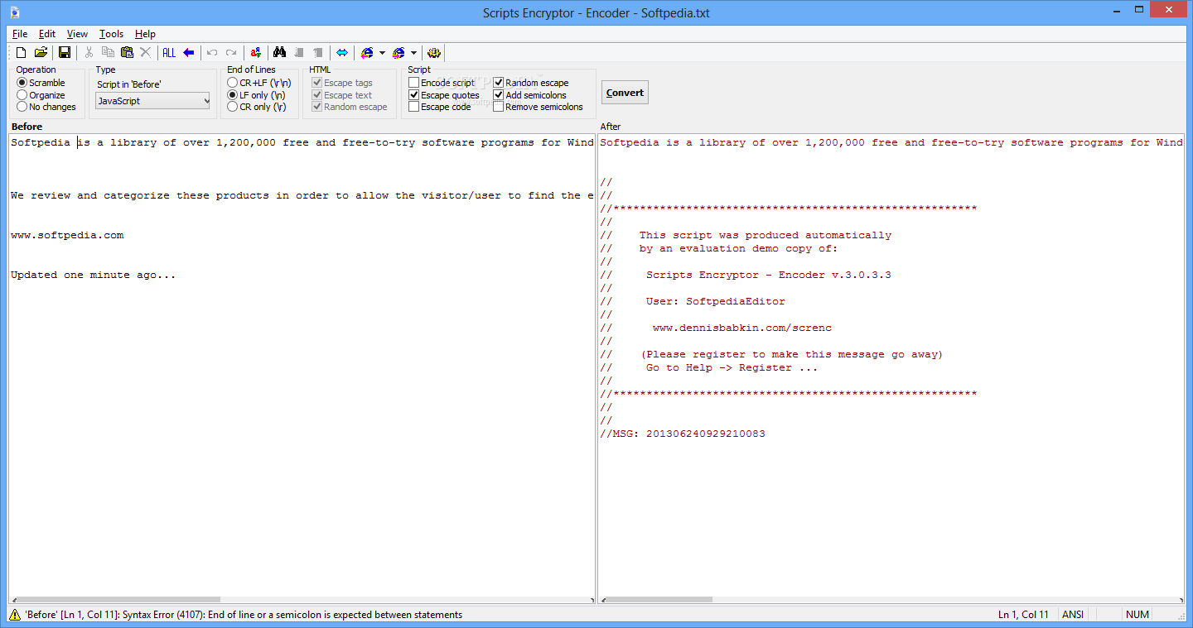Click the blue left arrow toolbar icon
This screenshot has width=1193, height=628.
click(x=189, y=52)
